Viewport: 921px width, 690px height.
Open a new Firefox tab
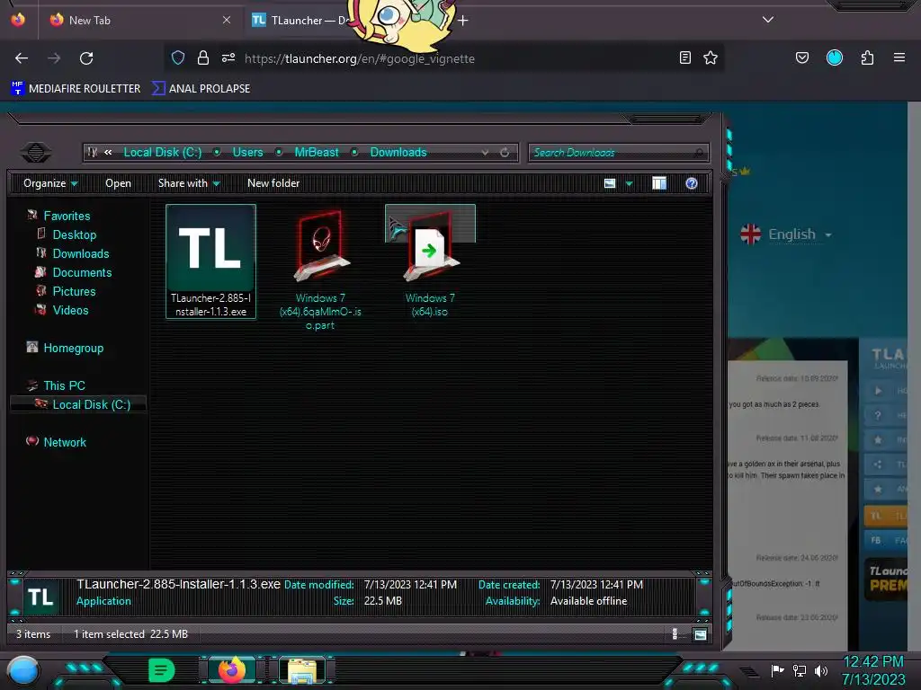coord(463,21)
